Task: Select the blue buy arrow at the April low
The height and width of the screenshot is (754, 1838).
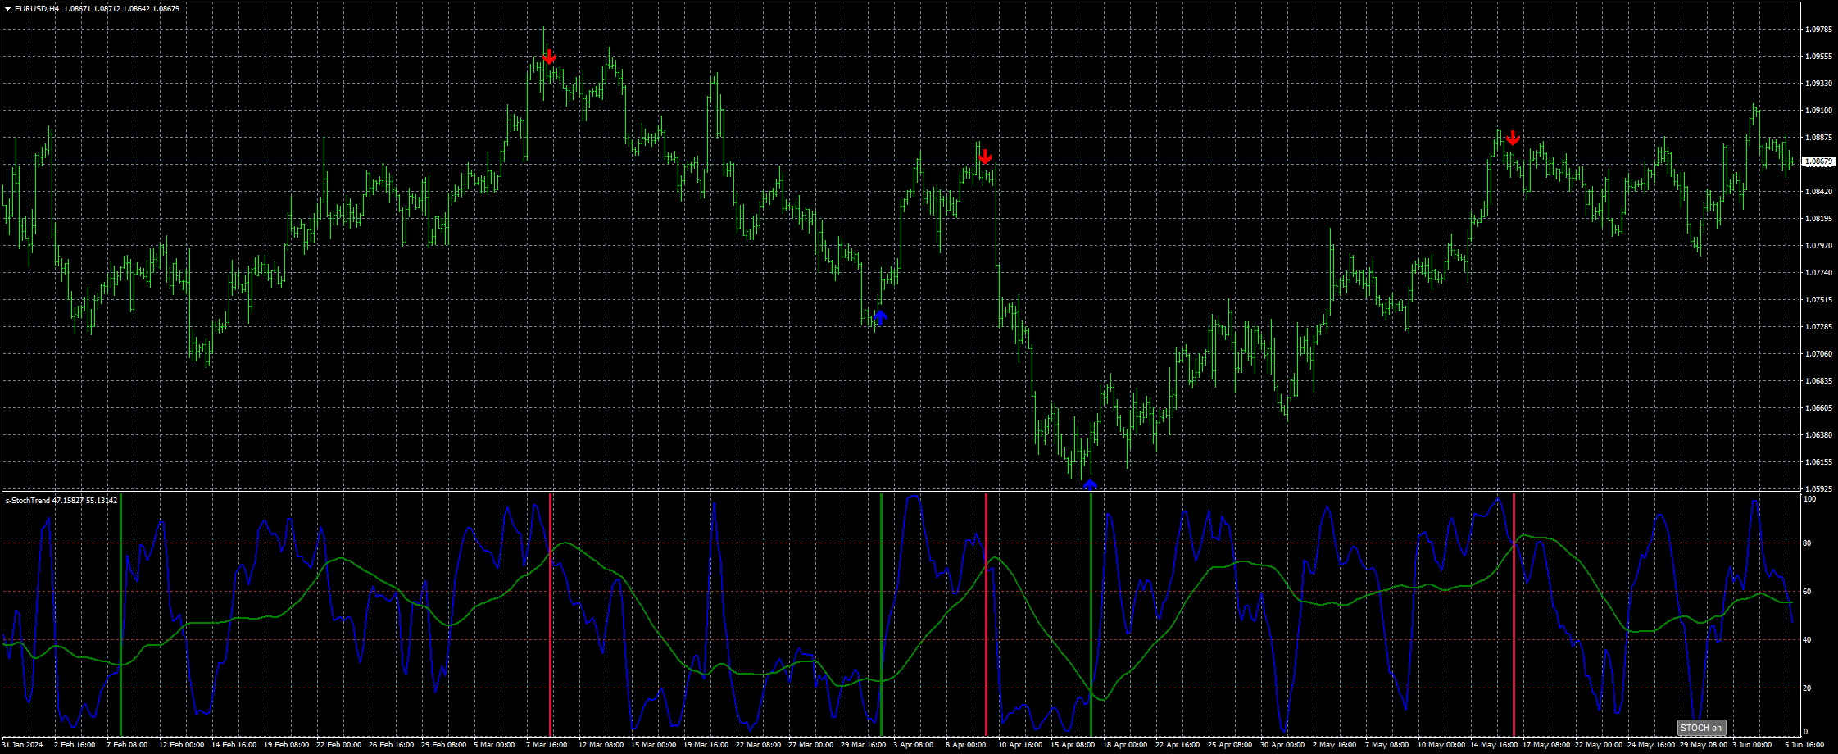Action: click(x=1090, y=484)
